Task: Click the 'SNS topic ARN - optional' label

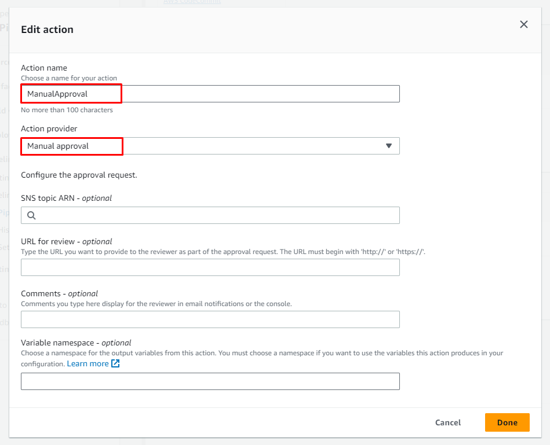Action: coord(66,198)
